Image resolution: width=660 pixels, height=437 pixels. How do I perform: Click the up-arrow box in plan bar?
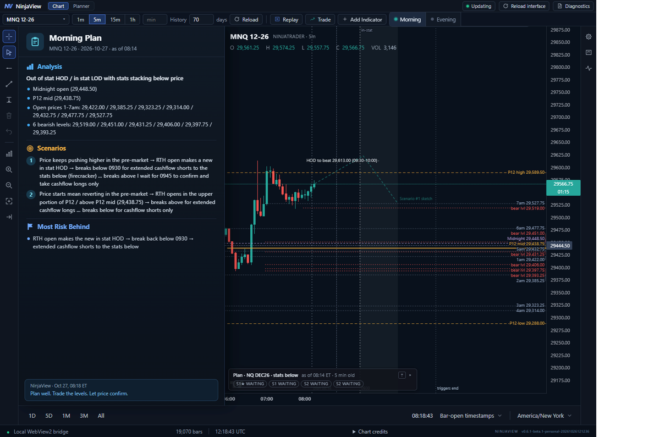[402, 375]
